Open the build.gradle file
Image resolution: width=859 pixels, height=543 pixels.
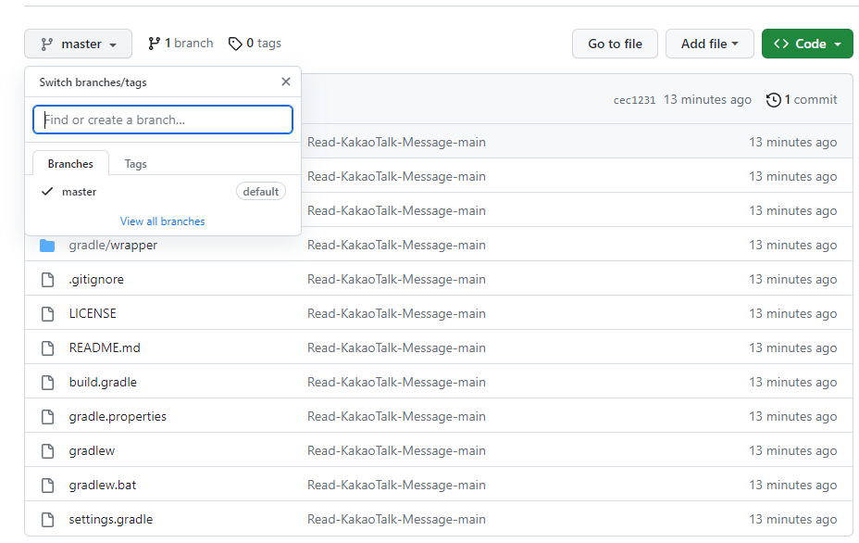click(103, 383)
